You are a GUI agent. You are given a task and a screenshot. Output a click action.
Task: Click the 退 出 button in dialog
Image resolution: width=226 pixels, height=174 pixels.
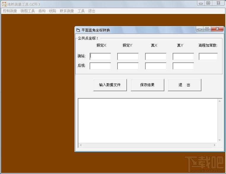(185, 85)
